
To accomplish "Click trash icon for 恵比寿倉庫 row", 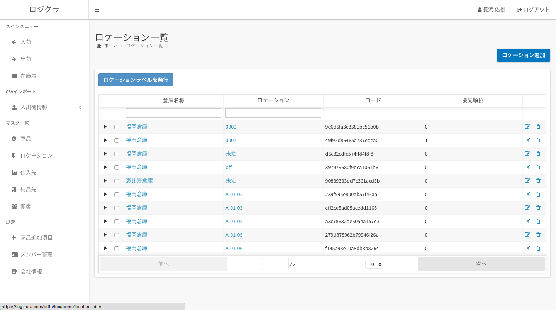I will [x=538, y=181].
